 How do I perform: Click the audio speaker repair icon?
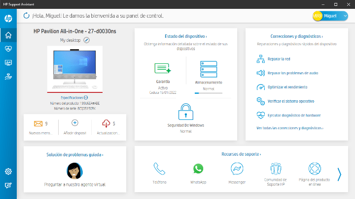[261, 73]
